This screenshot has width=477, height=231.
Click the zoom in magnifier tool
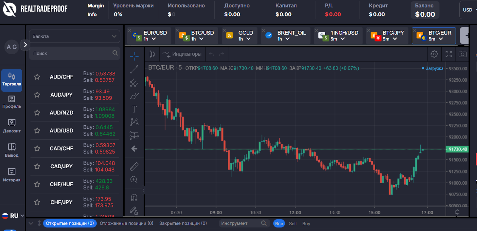(x=134, y=180)
